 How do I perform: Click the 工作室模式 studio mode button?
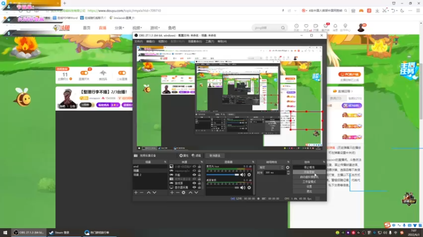coord(309,182)
